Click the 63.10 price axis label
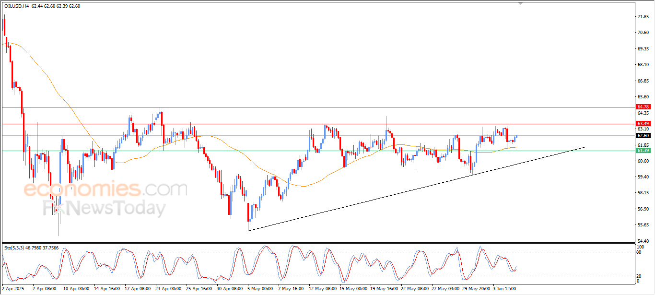The image size is (655, 295). tap(643, 129)
